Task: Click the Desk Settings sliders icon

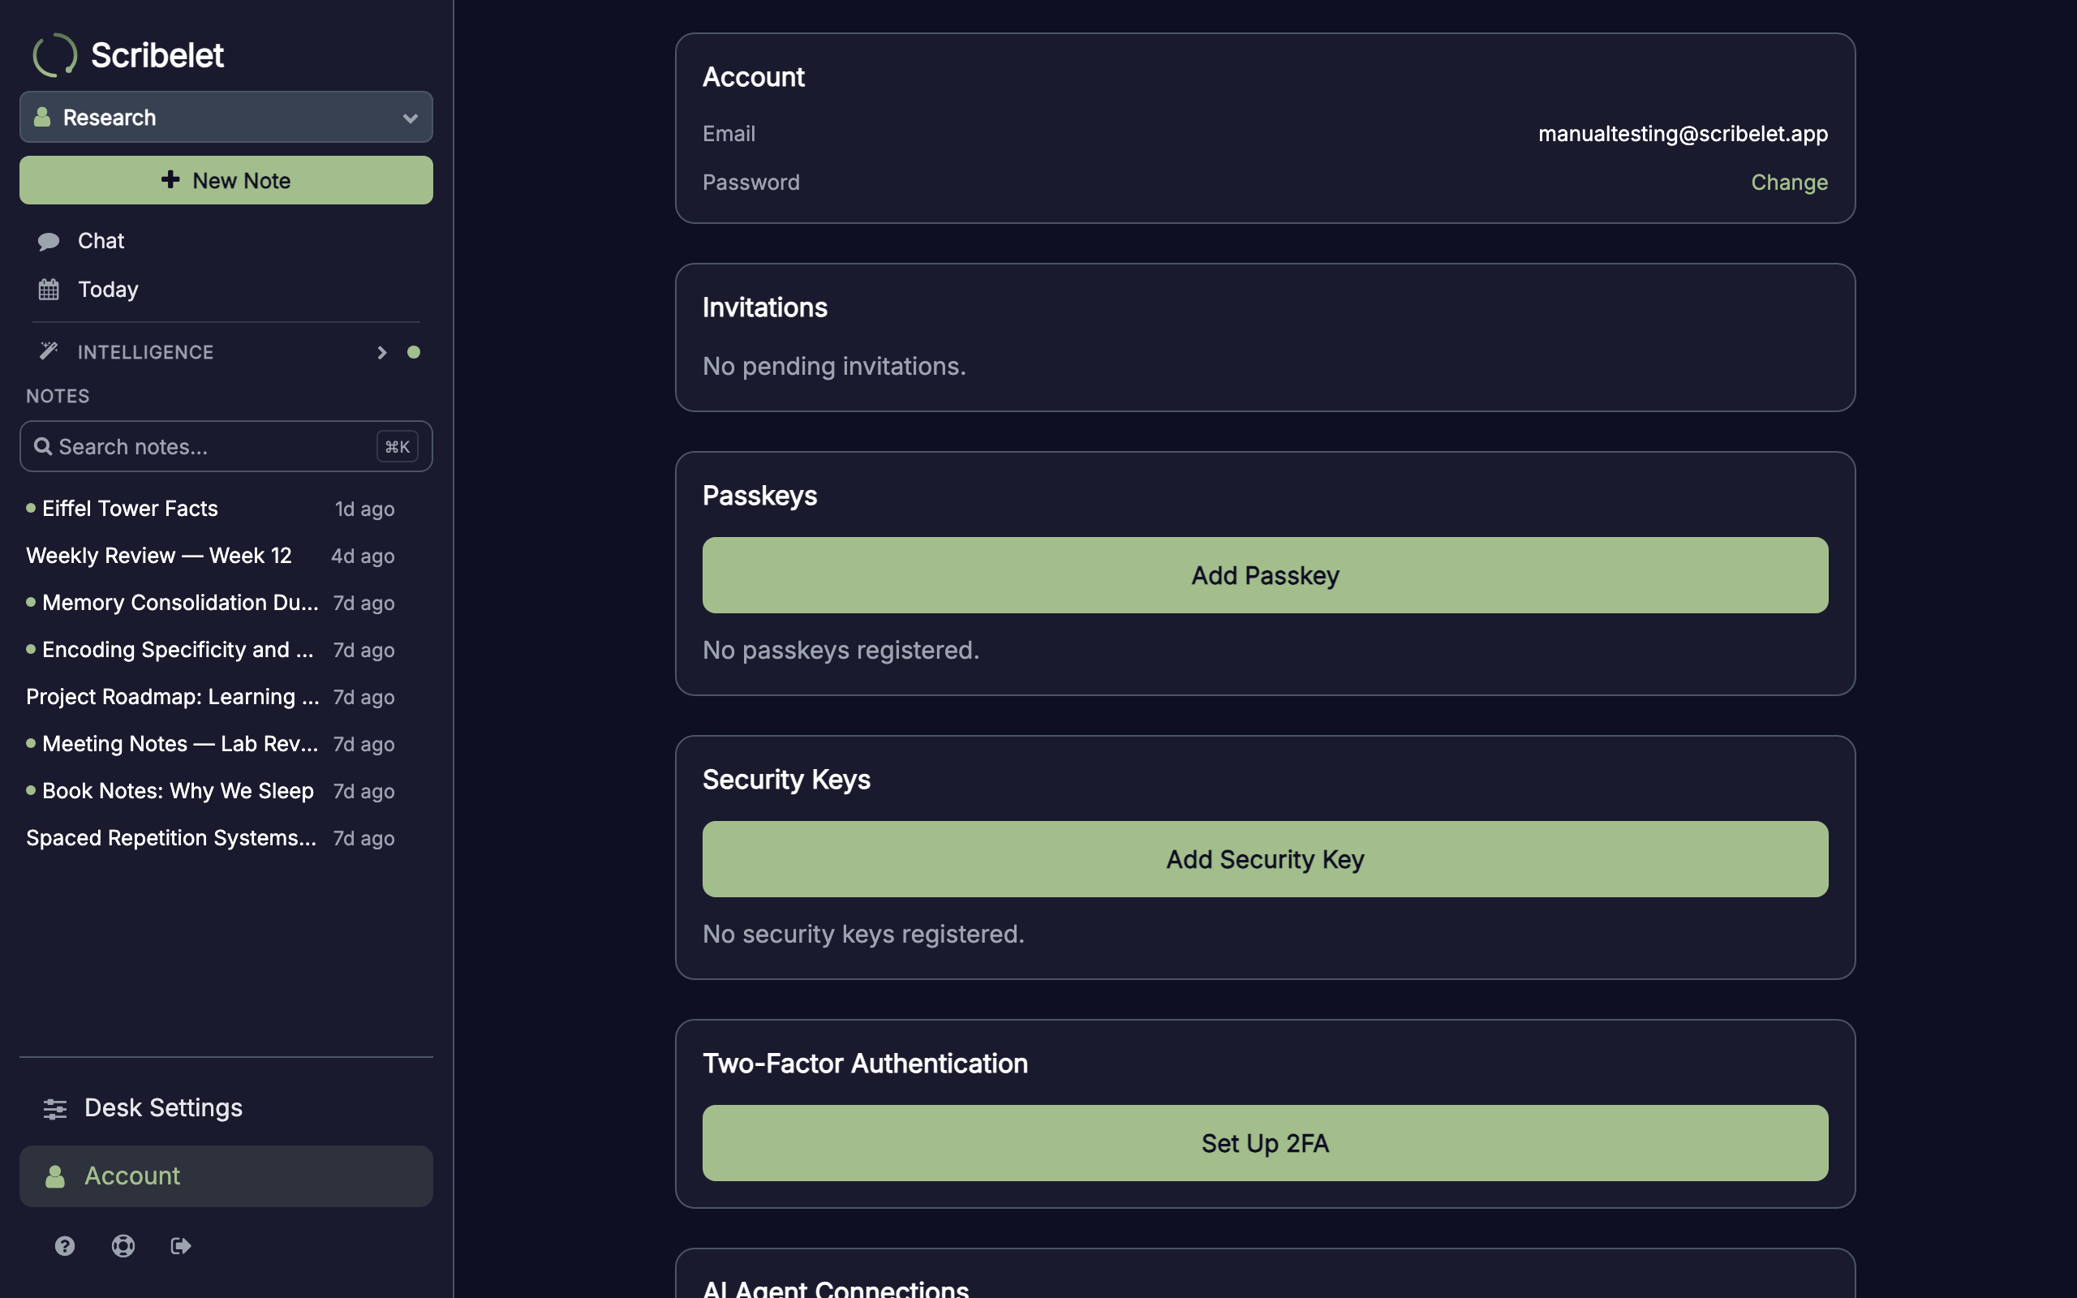Action: coord(55,1108)
